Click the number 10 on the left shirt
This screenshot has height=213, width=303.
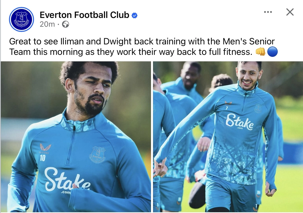(x=42, y=158)
